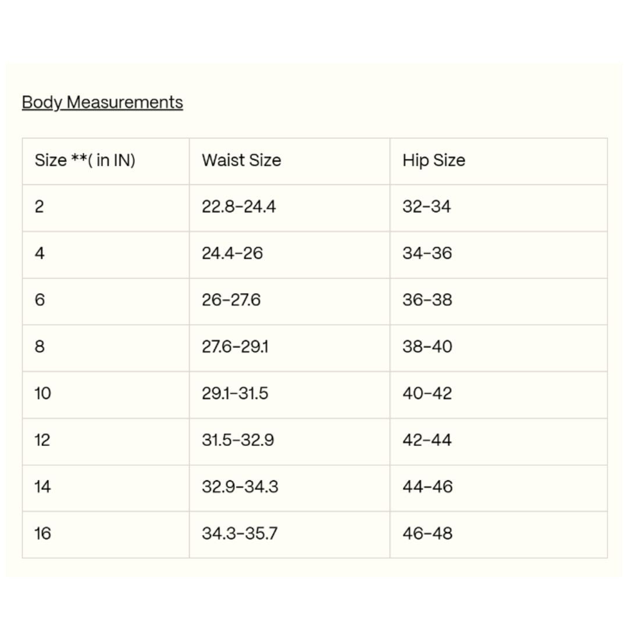Select waist value 29.1-31.5

point(235,393)
